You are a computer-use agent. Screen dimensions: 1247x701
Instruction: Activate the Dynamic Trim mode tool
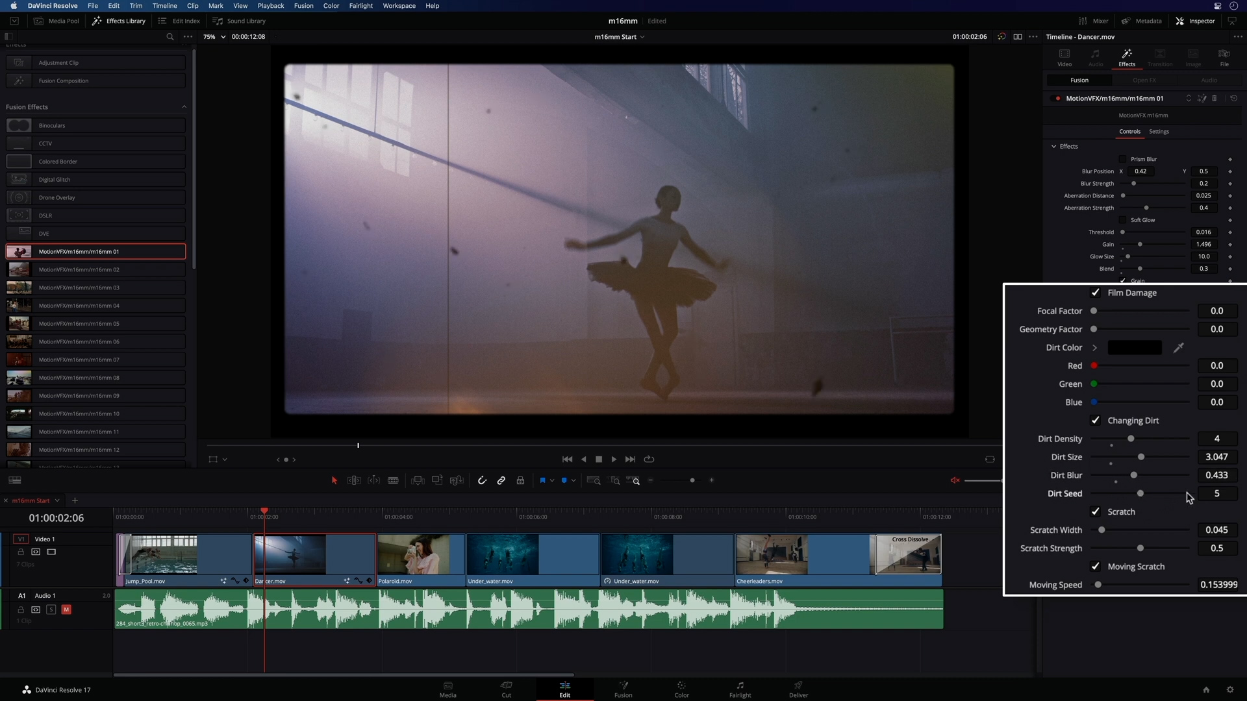[374, 480]
